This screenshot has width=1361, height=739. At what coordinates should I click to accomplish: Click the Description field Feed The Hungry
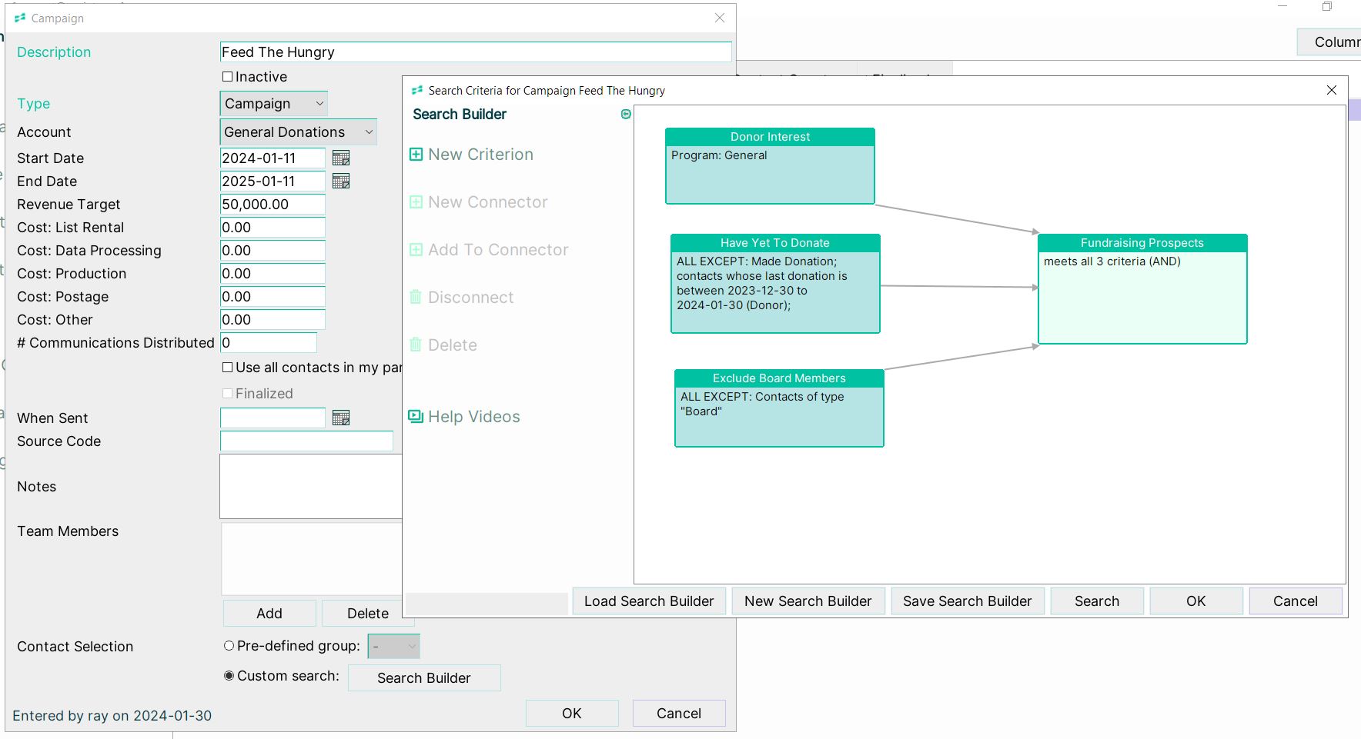476,52
